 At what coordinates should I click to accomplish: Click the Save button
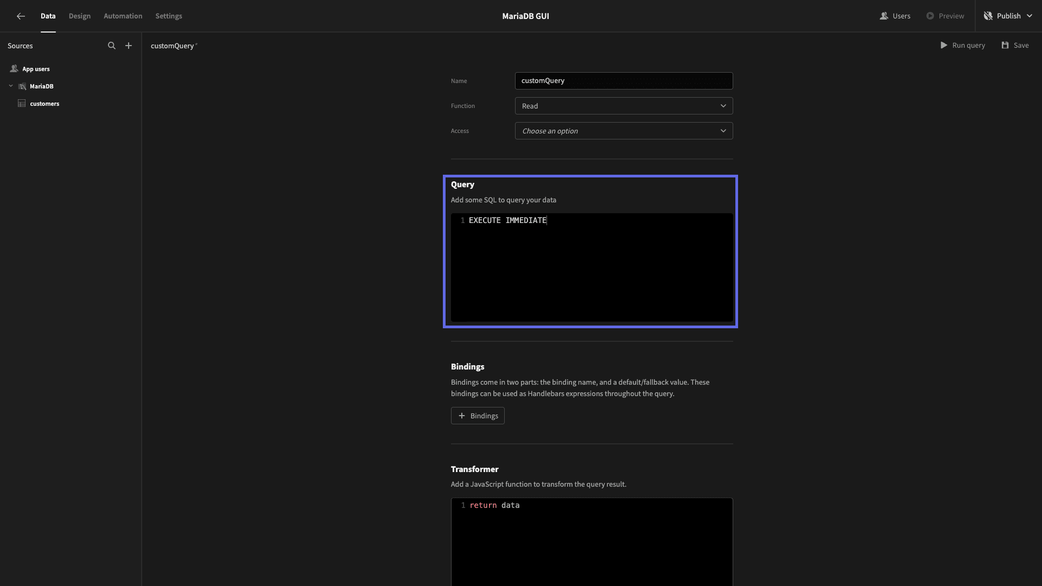(x=1015, y=46)
